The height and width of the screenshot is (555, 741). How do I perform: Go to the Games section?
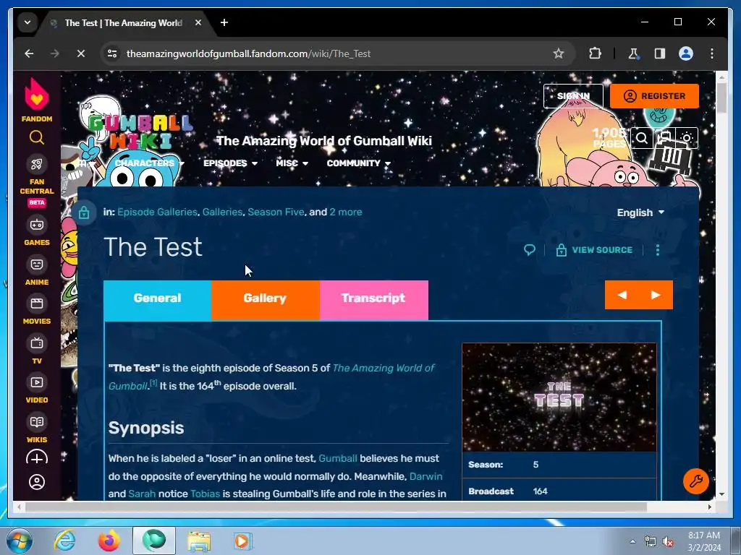click(x=36, y=231)
